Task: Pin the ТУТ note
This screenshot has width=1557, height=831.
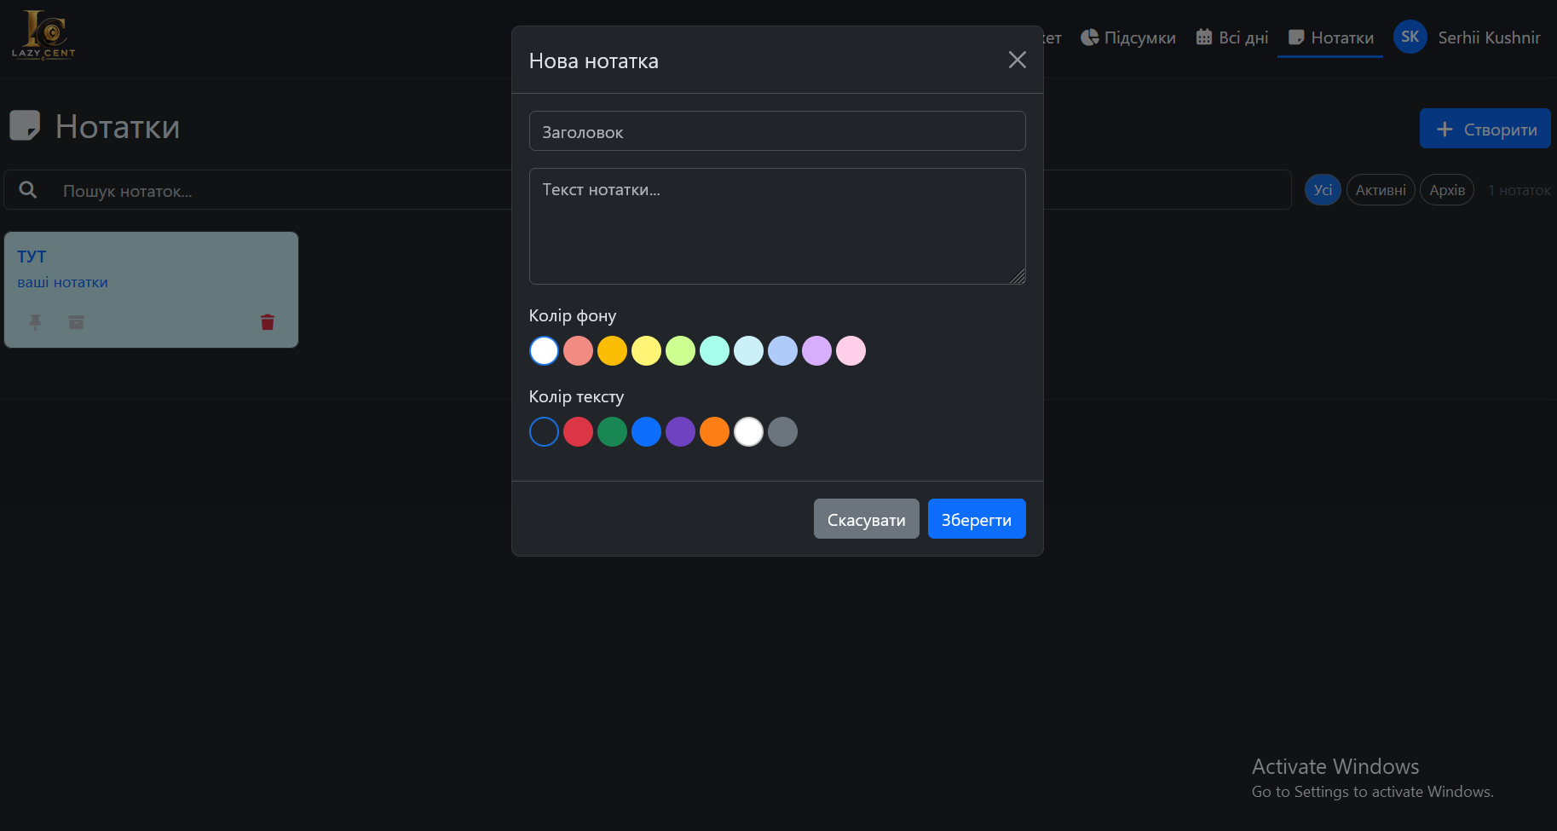Action: (x=35, y=321)
